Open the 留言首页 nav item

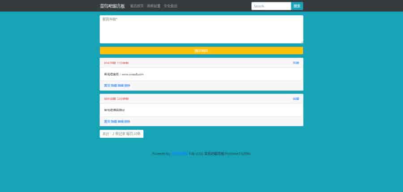tap(137, 6)
